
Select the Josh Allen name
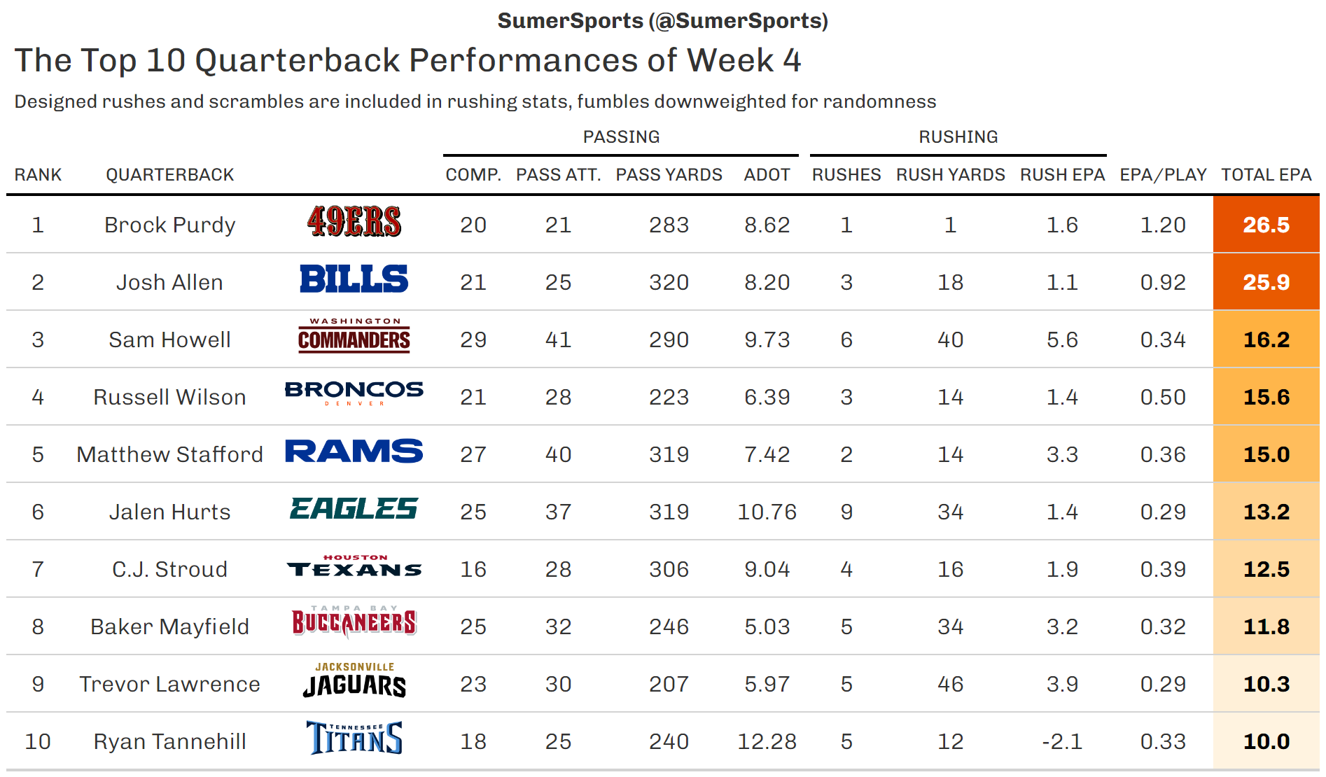point(170,283)
